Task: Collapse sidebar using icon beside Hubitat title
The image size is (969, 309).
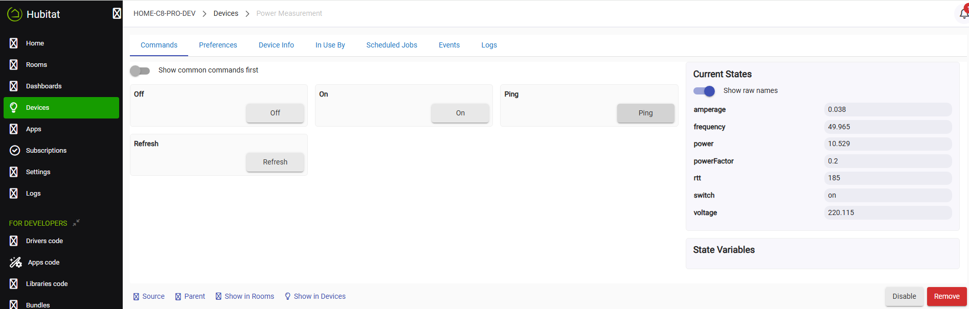Action: tap(117, 14)
